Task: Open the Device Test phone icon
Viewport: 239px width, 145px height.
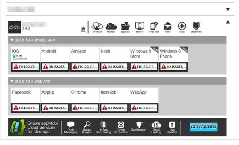Action: click(154, 27)
